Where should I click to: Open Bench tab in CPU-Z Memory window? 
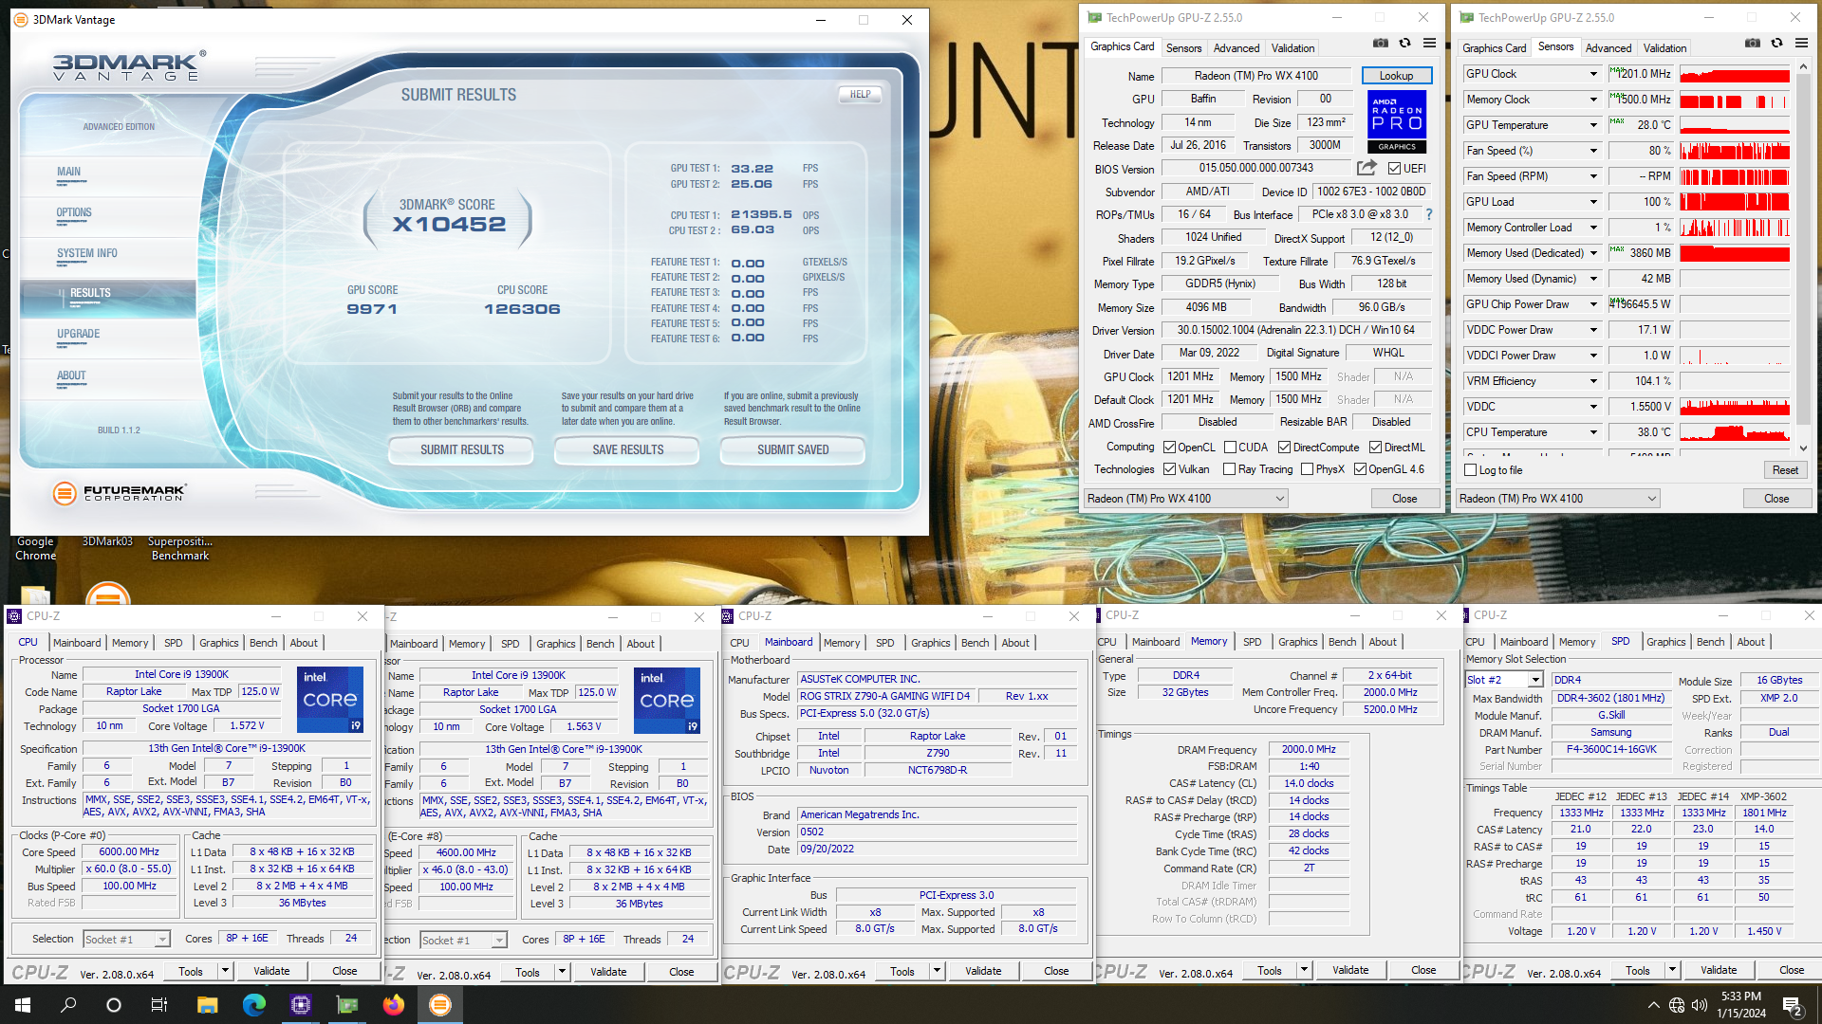click(1342, 642)
